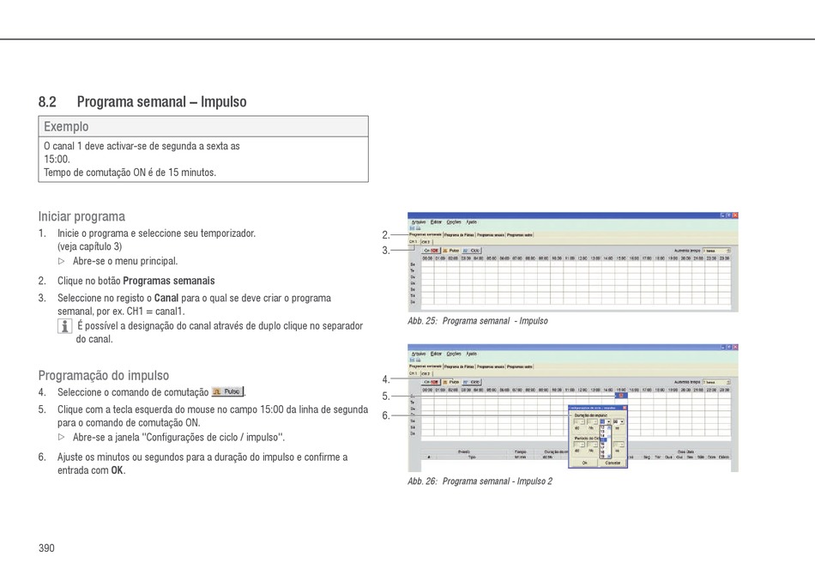Switch to Programas semanais tab in the upper figure
The height and width of the screenshot is (575, 815).
426,235
